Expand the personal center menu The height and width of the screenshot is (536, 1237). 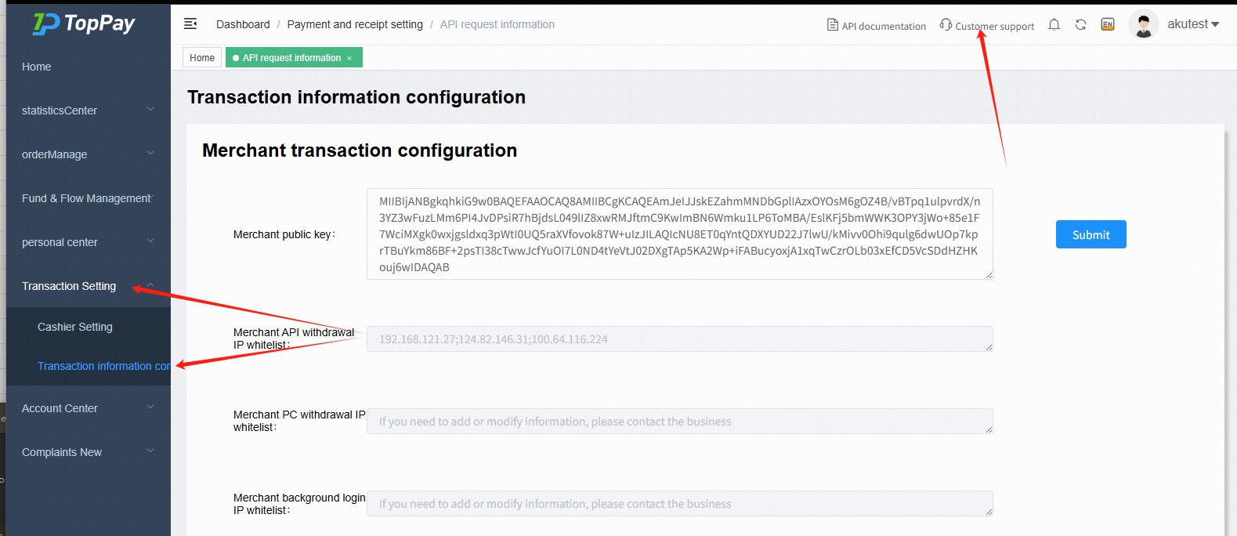89,242
